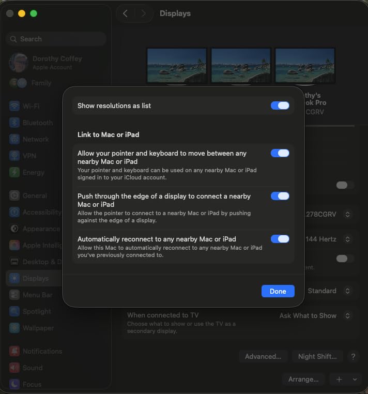Open the 144 Hertz refresh rate dropdown
The image size is (368, 394).
coord(328,239)
